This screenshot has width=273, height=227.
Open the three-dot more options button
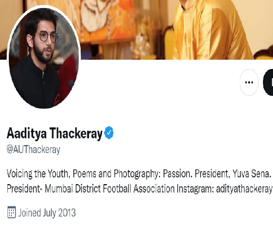pyautogui.click(x=249, y=82)
